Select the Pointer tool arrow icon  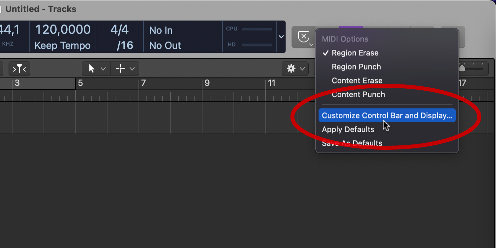92,69
